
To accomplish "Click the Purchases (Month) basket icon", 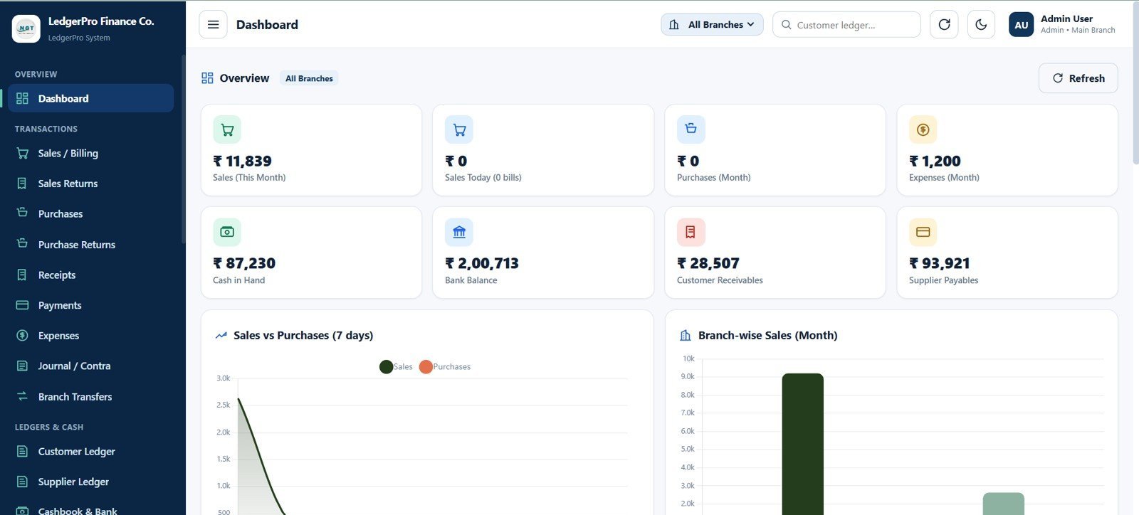I will pyautogui.click(x=691, y=129).
